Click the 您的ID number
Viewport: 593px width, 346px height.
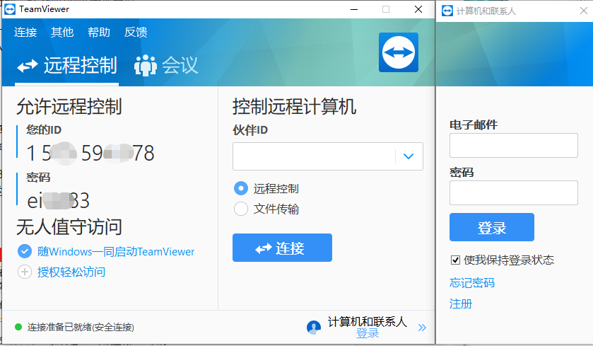(x=90, y=153)
